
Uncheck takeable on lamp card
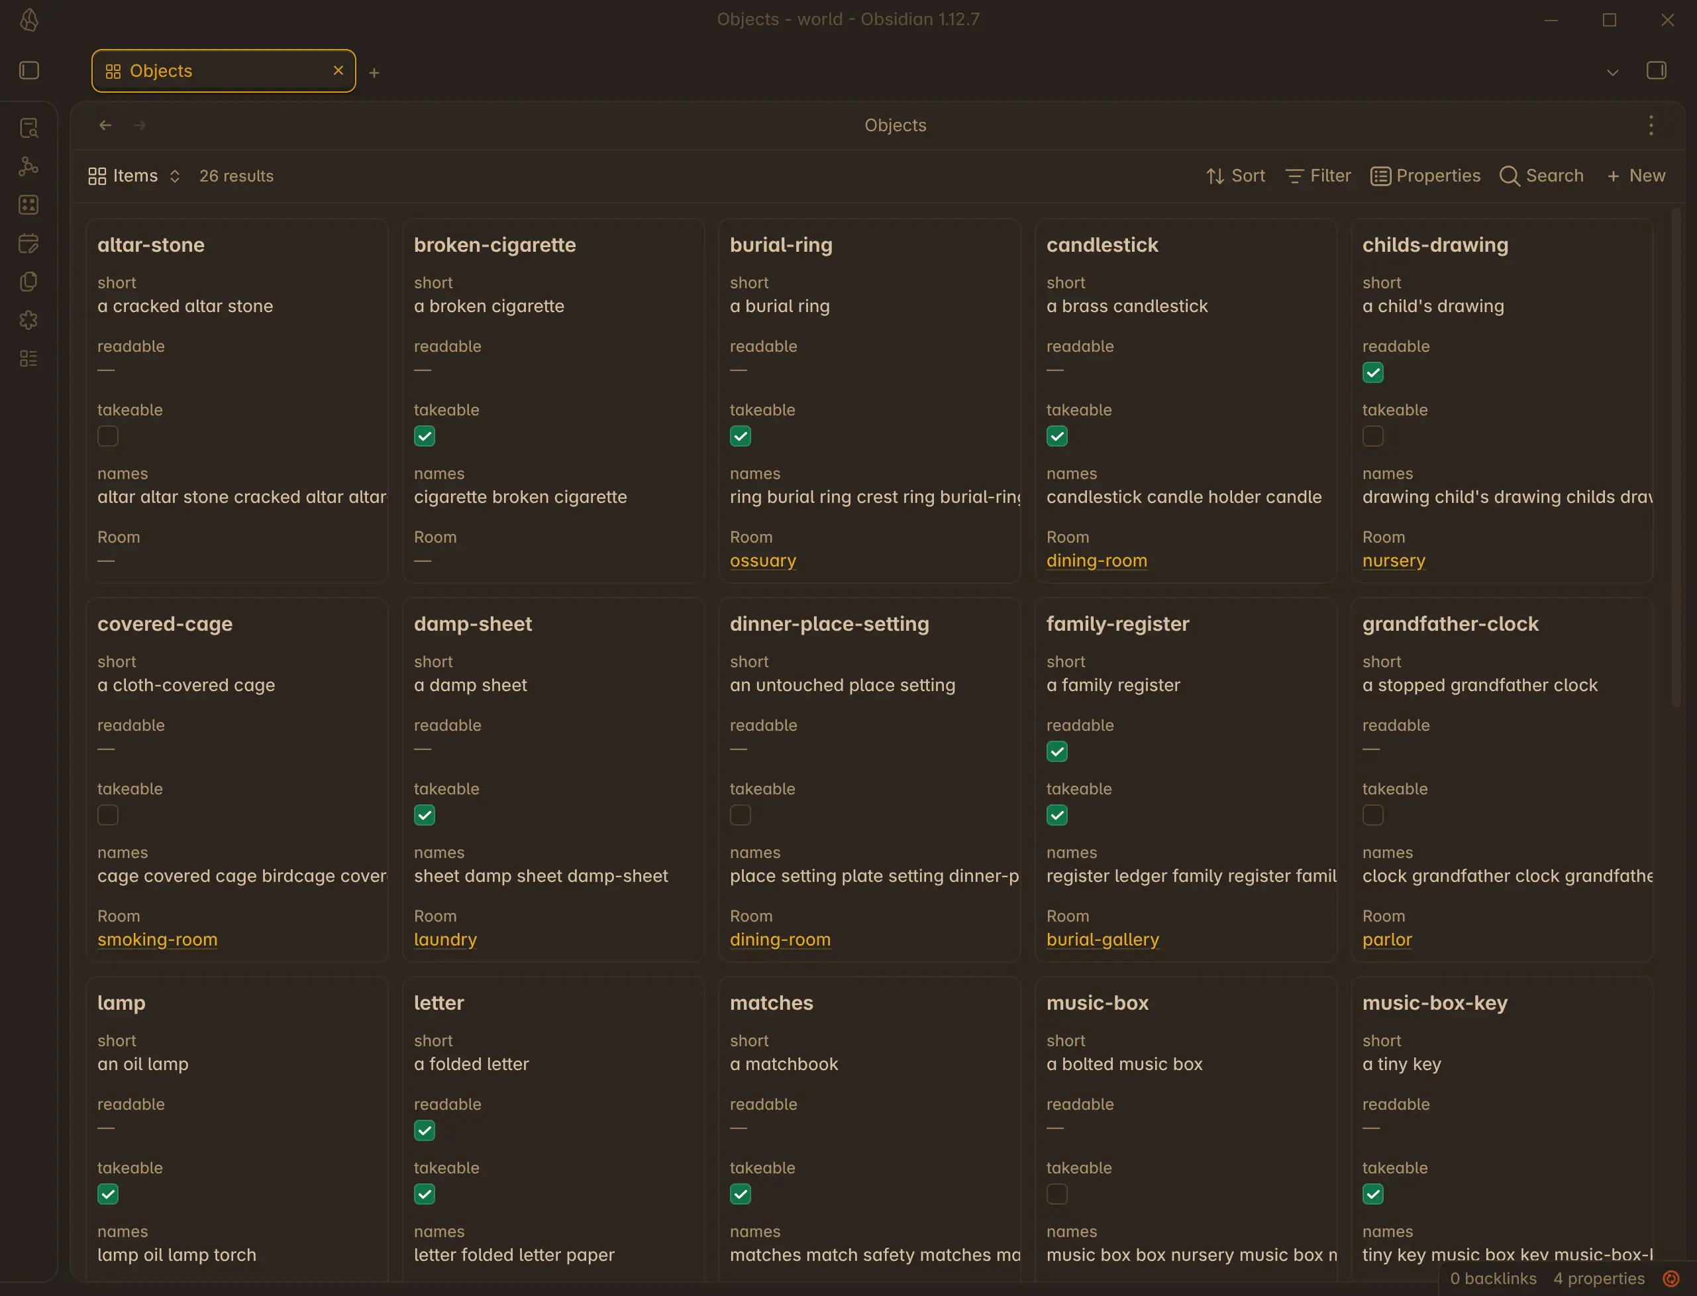[x=108, y=1193]
